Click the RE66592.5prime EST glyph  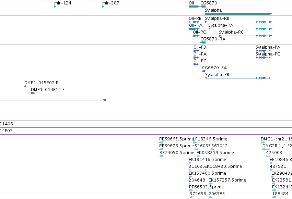click(191, 190)
